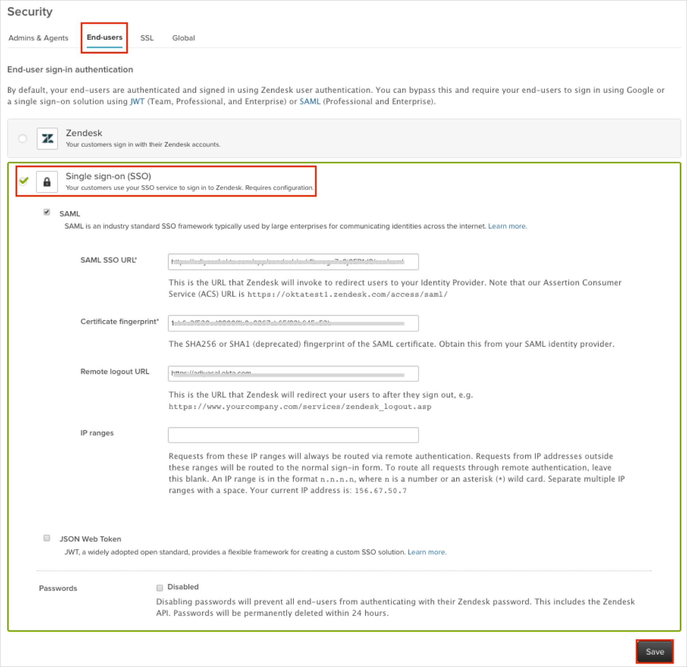Click the Remote logout URL field
Image resolution: width=687 pixels, height=667 pixels.
pos(293,374)
